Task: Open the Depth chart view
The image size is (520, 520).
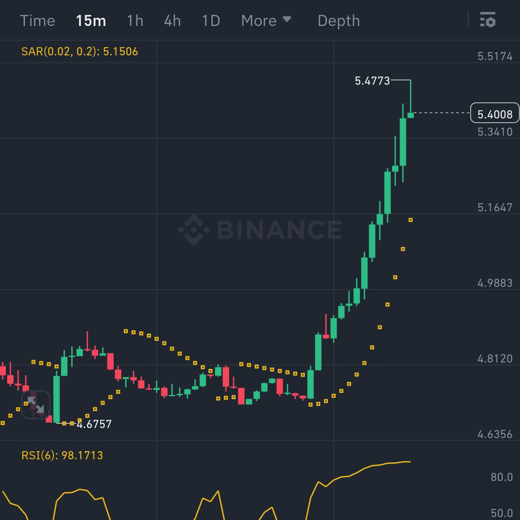Action: (338, 21)
